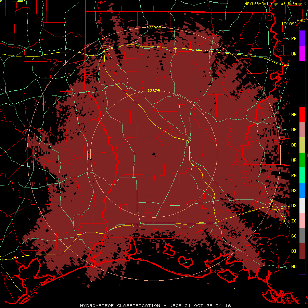308x308 pixels.
Task: Click the small green rain echo near coast
Action: click(185, 262)
